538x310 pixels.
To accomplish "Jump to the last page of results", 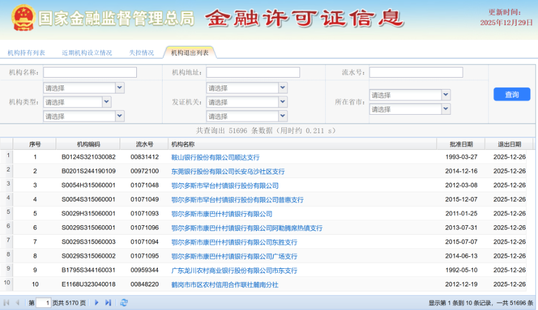I will pyautogui.click(x=108, y=303).
